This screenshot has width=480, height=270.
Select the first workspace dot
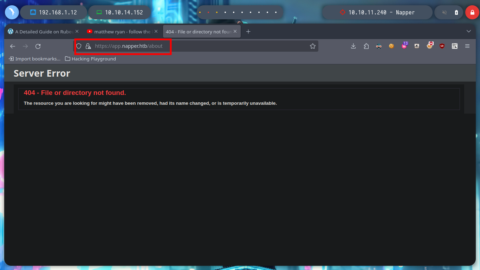pos(200,12)
